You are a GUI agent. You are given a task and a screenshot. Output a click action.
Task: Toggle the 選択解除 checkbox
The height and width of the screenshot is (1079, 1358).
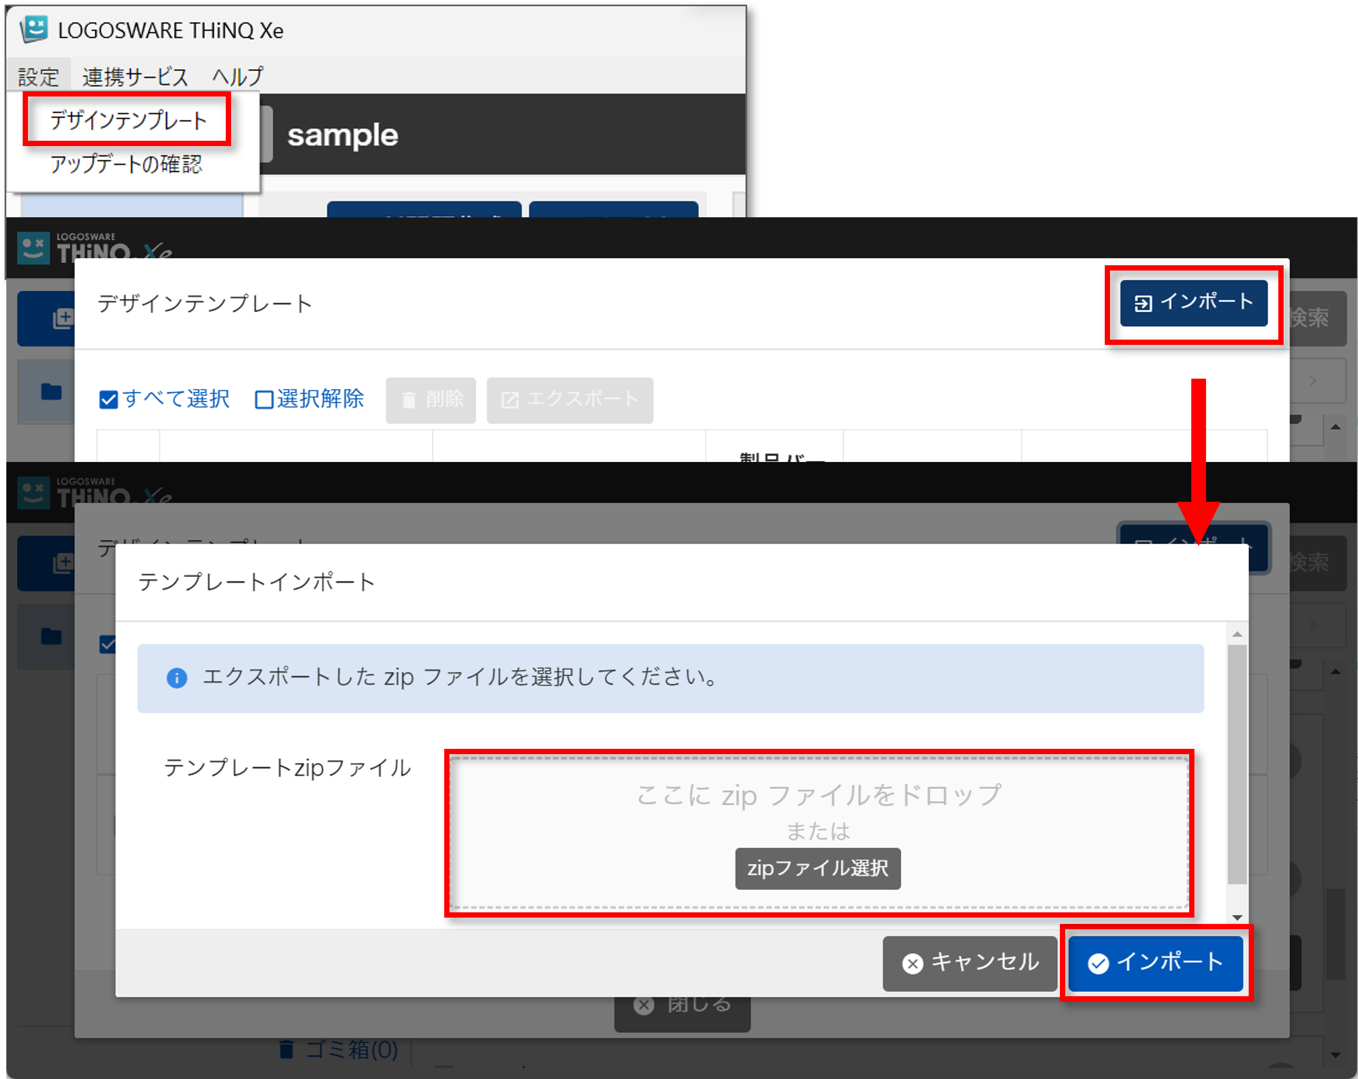click(264, 399)
